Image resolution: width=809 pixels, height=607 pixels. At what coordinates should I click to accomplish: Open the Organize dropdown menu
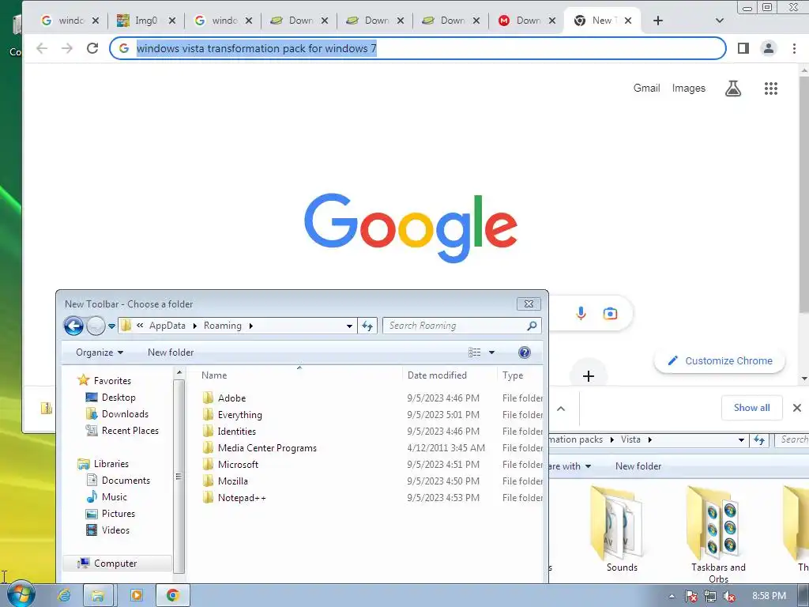pos(100,353)
